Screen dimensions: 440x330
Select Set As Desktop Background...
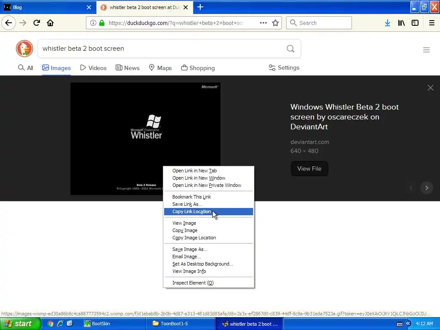coord(208,264)
